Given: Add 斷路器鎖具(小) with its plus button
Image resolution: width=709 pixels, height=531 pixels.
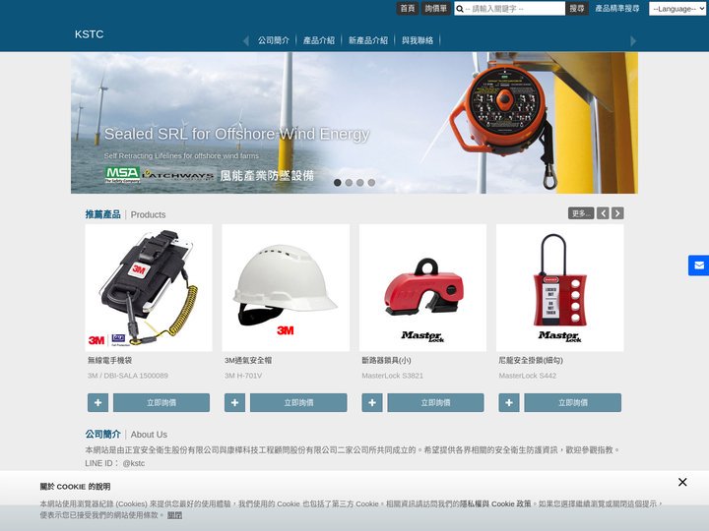Looking at the screenshot, I should click(x=372, y=402).
